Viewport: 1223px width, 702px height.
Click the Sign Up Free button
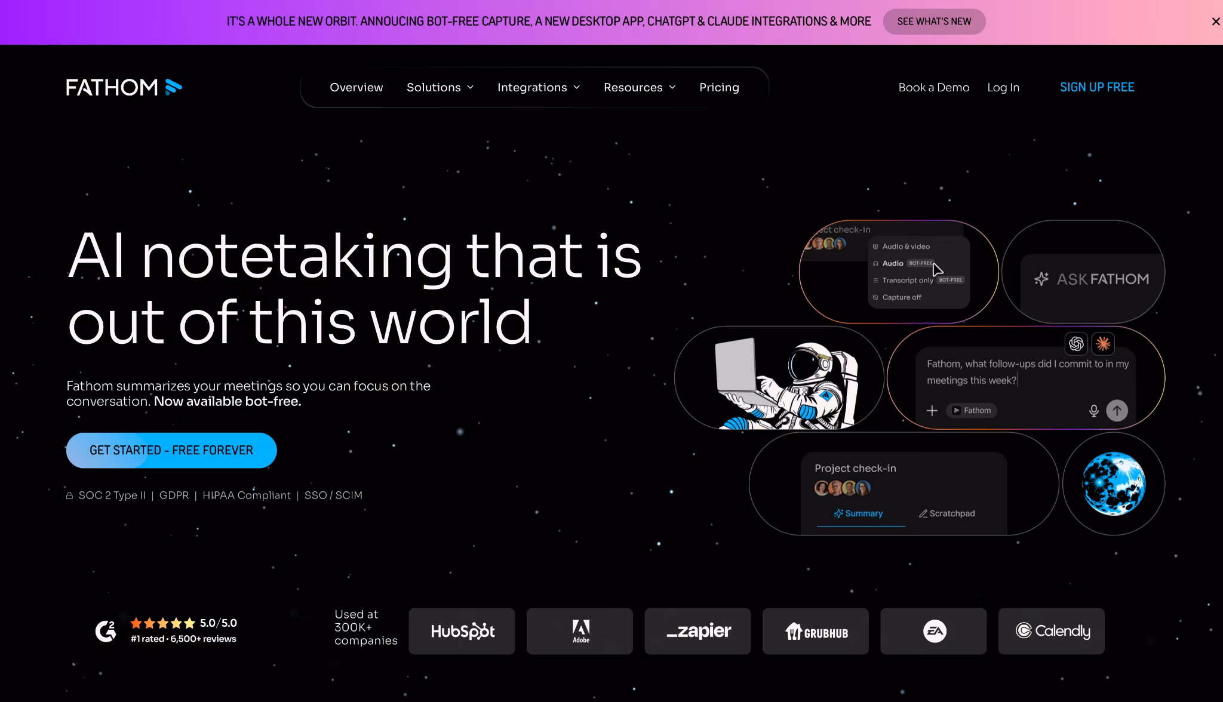(1097, 87)
